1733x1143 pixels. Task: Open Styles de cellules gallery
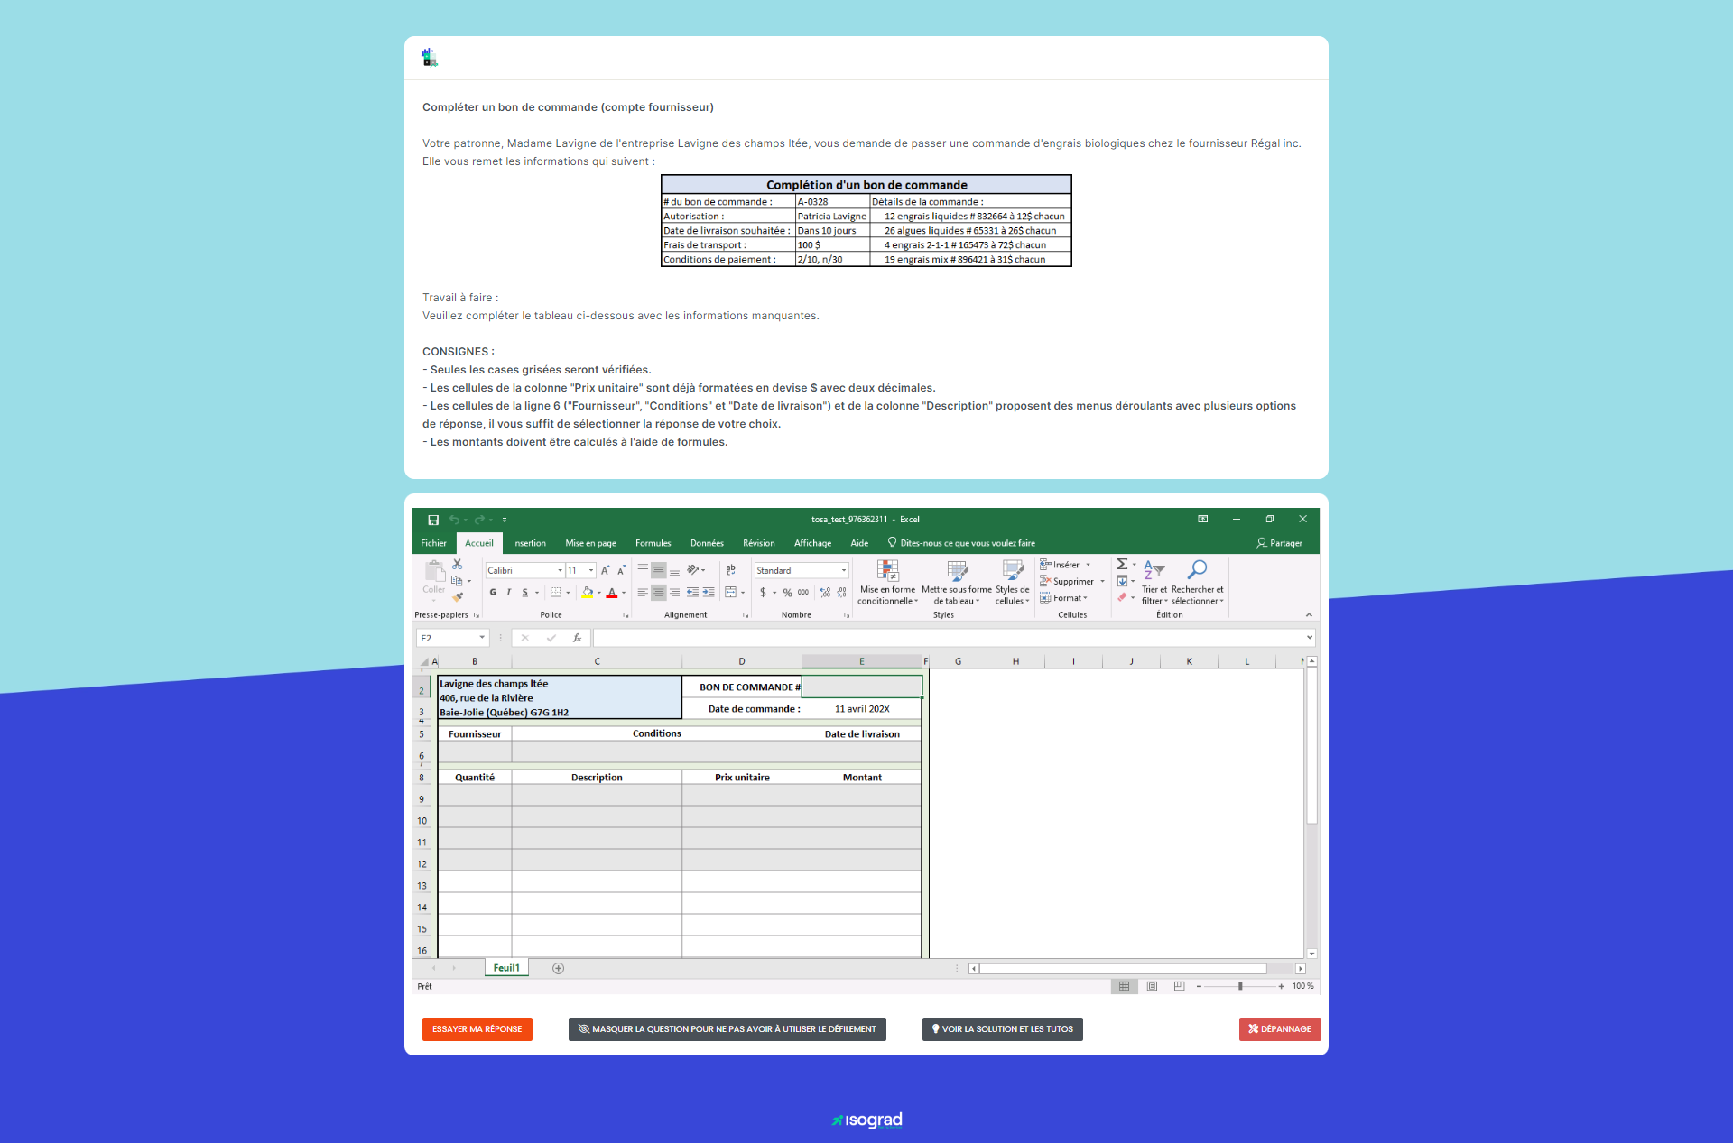[x=1013, y=582]
